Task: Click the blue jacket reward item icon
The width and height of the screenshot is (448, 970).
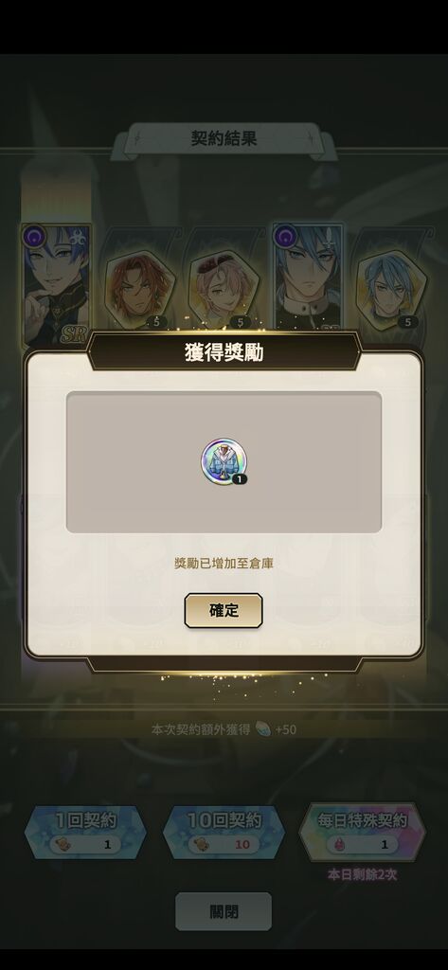Action: pos(224,461)
